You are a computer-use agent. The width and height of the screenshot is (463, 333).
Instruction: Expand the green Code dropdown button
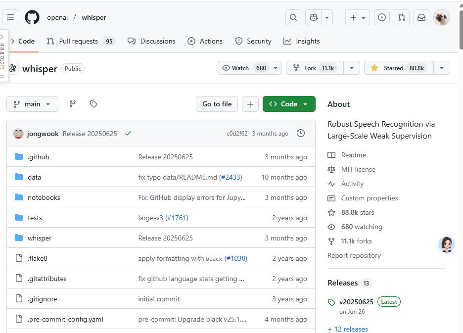coord(289,104)
